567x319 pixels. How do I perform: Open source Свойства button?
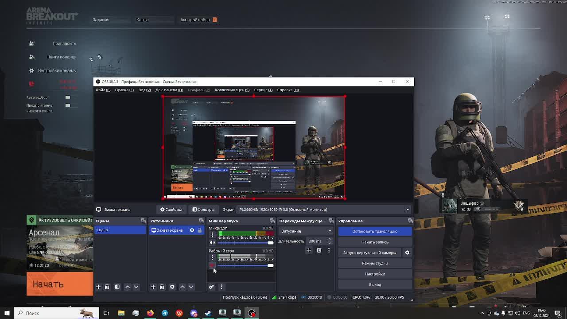(x=171, y=210)
